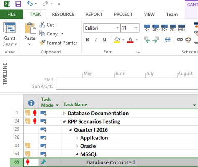
Task: Mark task 0% complete
Action: click(147, 28)
